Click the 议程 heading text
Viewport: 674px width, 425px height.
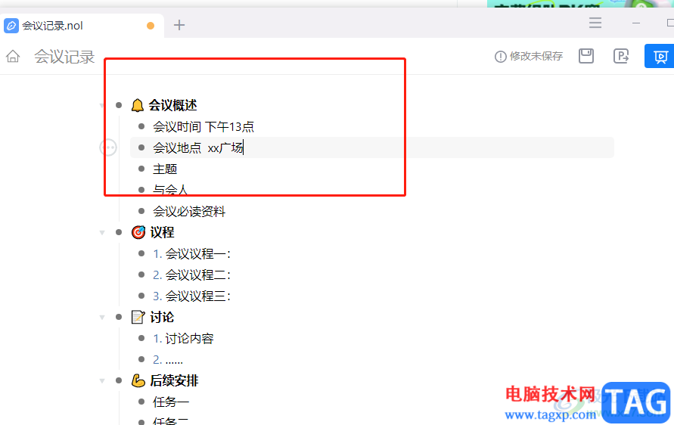click(x=162, y=232)
